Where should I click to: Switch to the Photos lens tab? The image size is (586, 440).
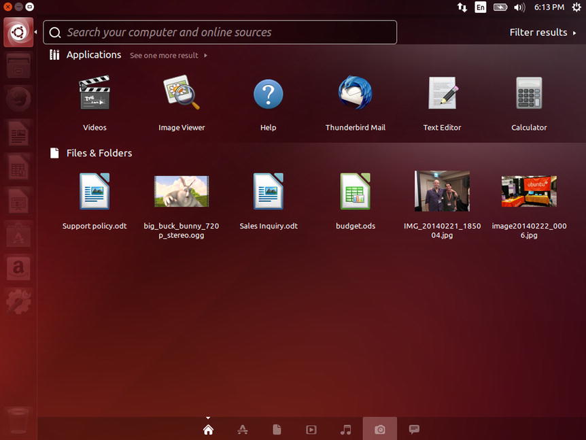click(x=380, y=429)
